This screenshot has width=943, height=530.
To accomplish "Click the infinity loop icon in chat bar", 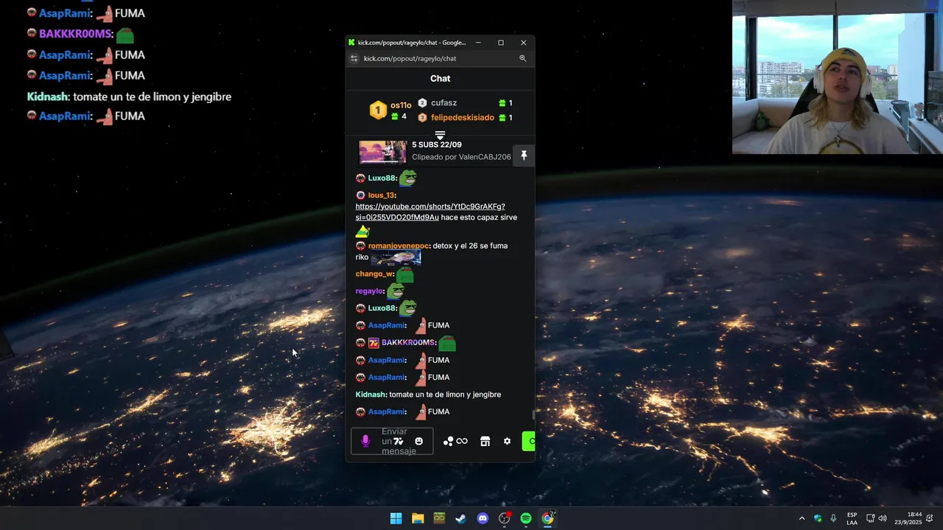I will tap(462, 441).
